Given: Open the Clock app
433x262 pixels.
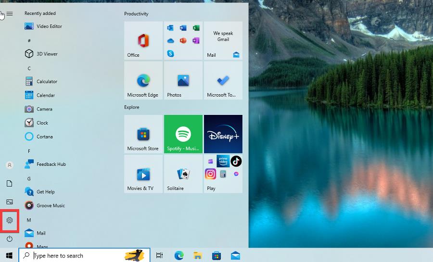Looking at the screenshot, I should coord(37,123).
